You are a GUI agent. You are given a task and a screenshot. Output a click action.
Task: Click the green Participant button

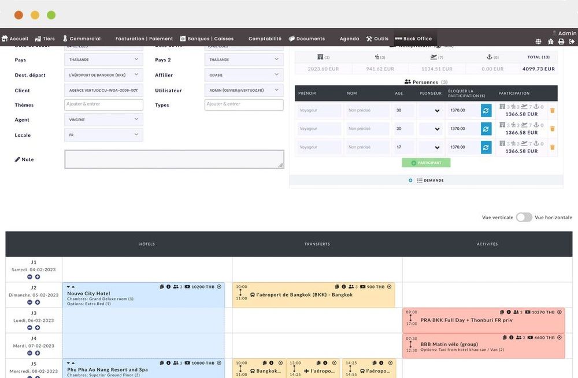click(x=426, y=163)
